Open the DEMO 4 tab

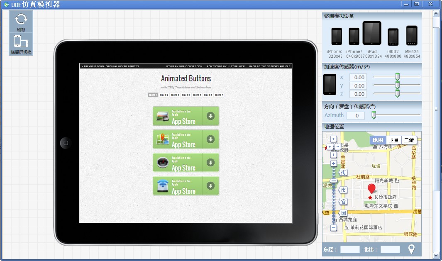pos(186,95)
